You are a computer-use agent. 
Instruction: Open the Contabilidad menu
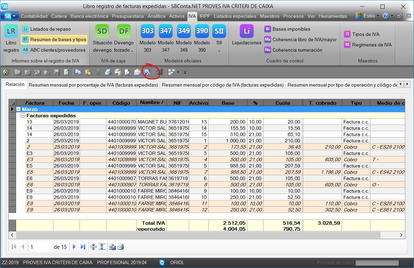(34, 16)
